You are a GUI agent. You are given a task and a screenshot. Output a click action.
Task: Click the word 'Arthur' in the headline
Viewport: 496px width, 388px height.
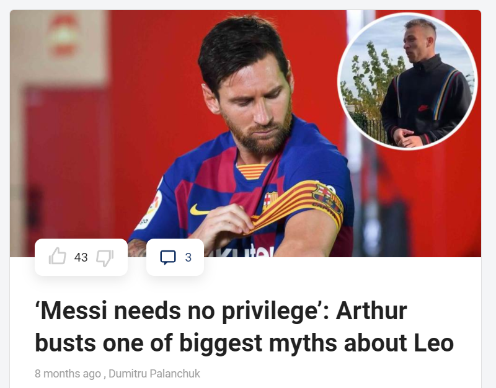(x=371, y=311)
